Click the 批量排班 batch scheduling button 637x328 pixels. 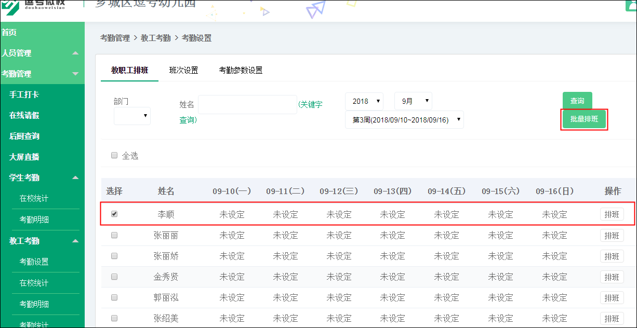(584, 119)
